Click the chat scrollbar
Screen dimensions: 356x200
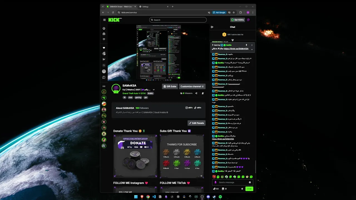click(255, 167)
